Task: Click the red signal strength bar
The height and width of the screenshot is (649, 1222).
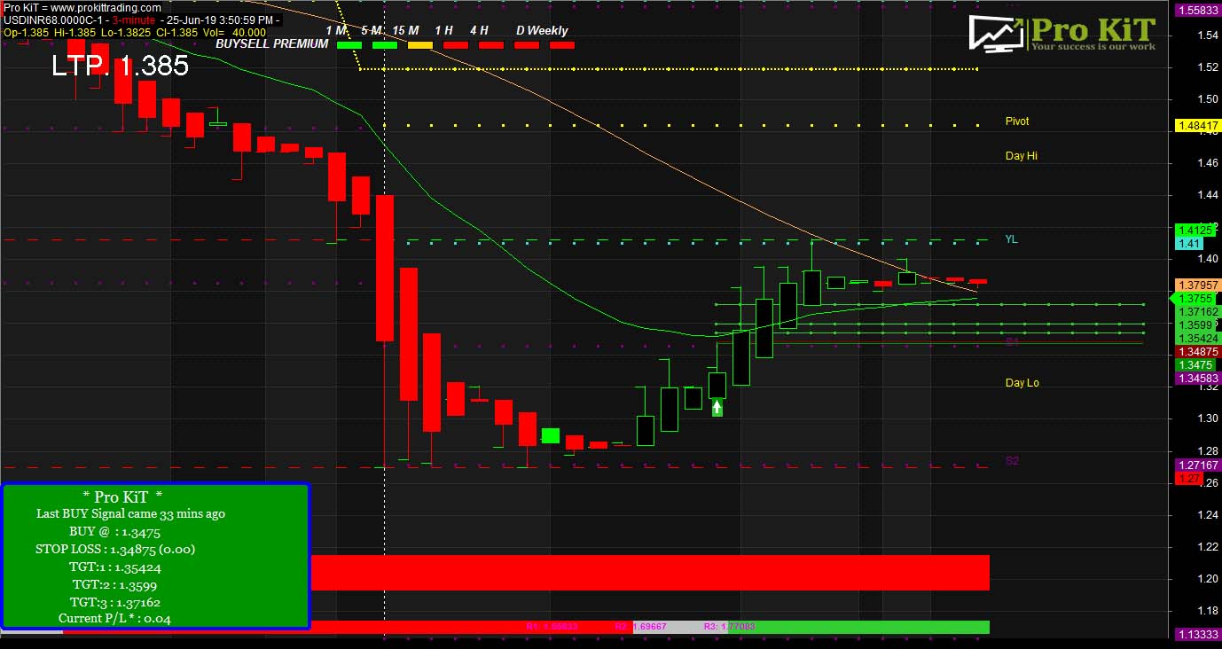Action: click(652, 572)
